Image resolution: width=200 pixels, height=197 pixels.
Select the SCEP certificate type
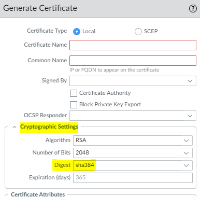pyautogui.click(x=138, y=32)
